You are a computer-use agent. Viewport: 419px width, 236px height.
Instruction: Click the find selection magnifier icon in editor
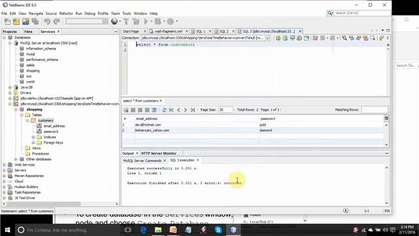click(344, 38)
